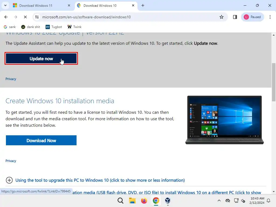Close the Download Windows 11 tab
The width and height of the screenshot is (276, 207).
click(69, 5)
